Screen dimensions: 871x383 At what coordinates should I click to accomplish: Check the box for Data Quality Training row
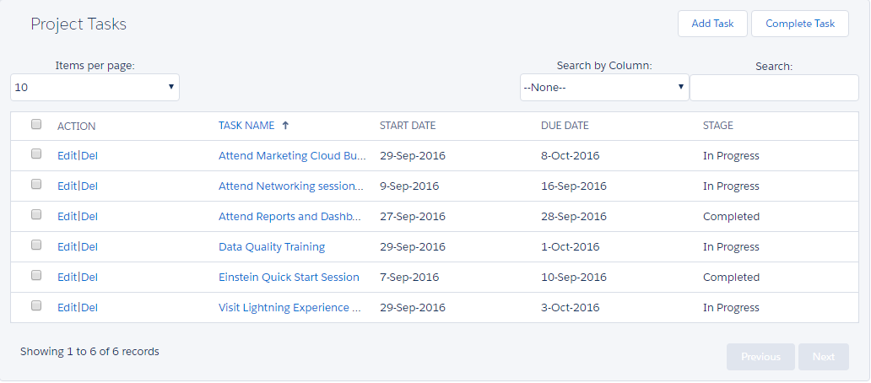(36, 245)
